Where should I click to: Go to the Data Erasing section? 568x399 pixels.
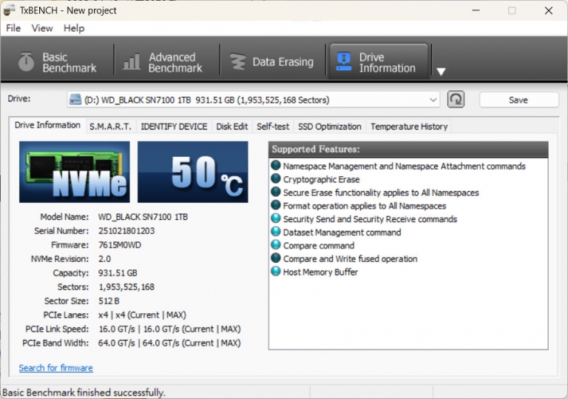click(x=272, y=62)
